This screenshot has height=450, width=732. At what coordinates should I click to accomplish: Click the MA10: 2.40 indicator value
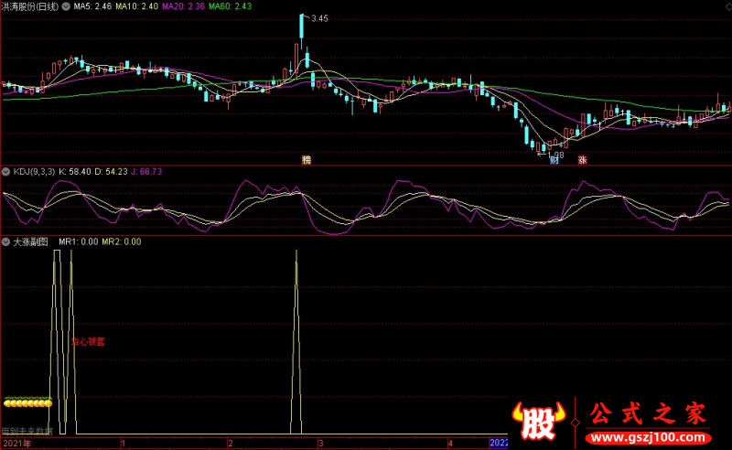[136, 6]
